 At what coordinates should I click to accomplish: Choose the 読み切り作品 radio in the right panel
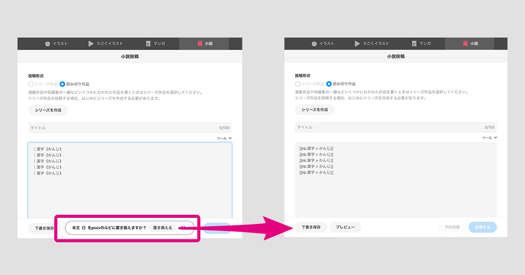(x=341, y=84)
